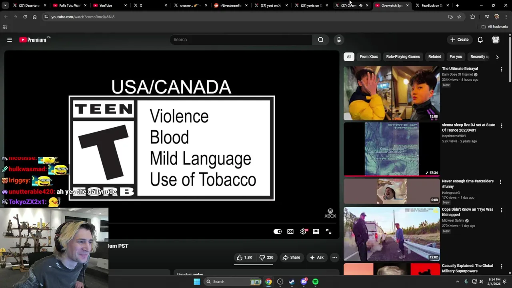
Task: Select the All filter chip
Action: pyautogui.click(x=349, y=57)
